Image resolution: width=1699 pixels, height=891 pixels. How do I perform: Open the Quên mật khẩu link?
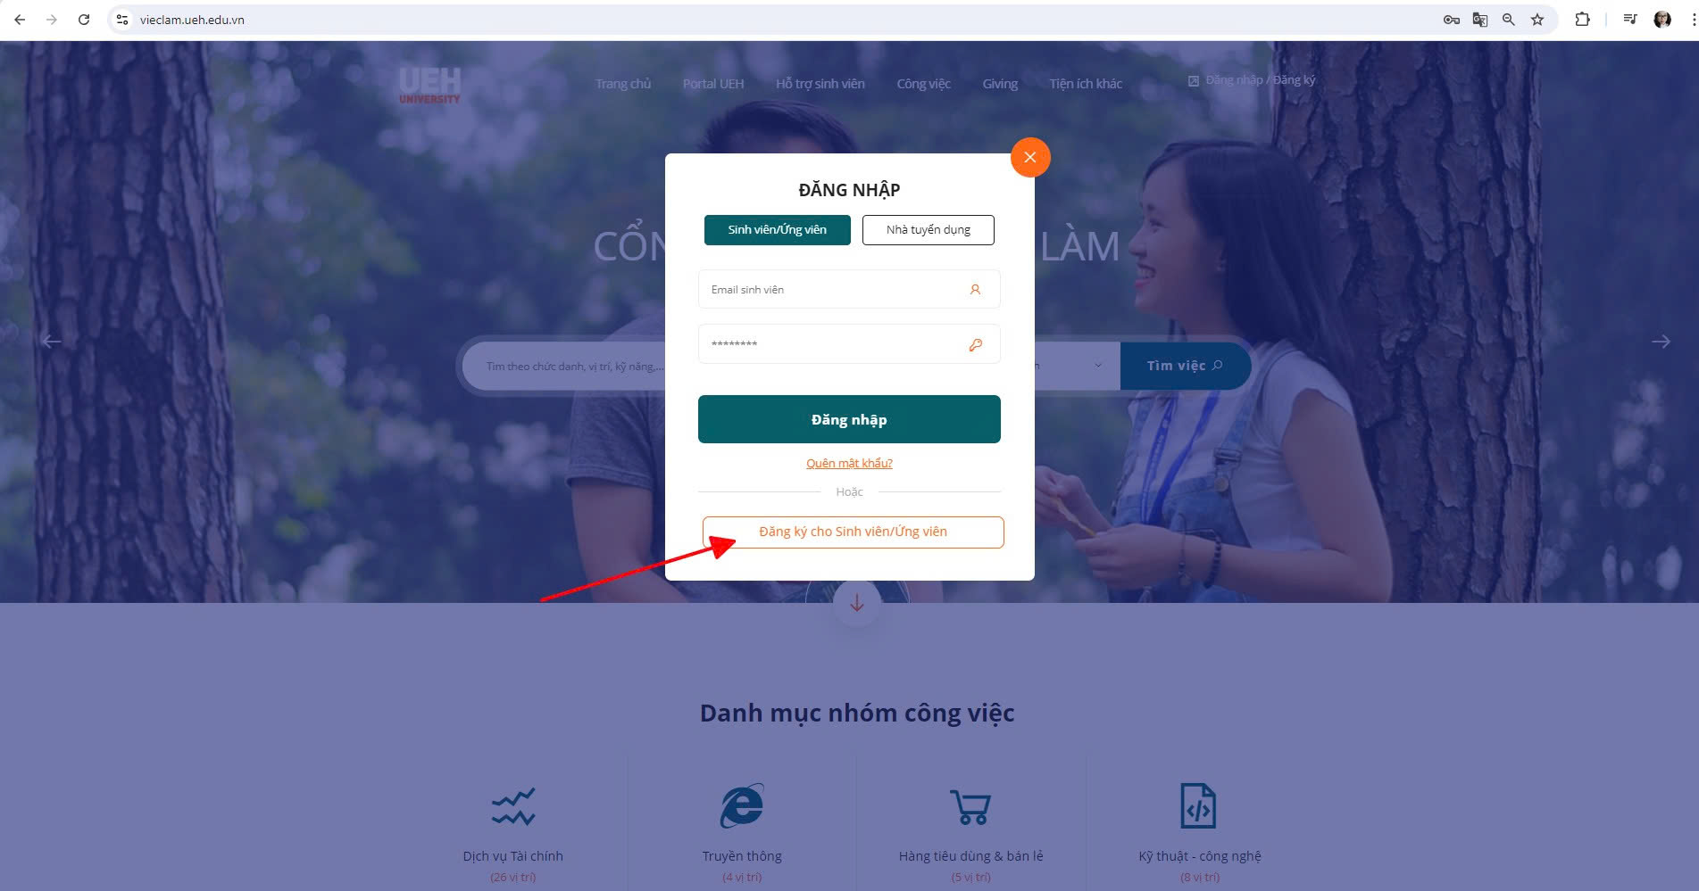(849, 463)
